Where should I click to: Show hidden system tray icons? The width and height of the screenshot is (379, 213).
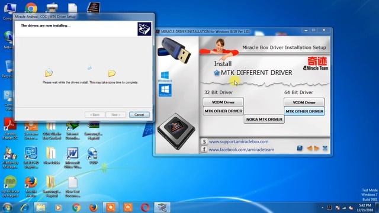[x=322, y=208]
